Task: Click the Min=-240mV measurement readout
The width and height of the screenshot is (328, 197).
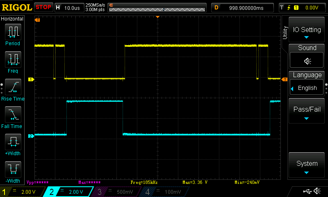Action: 247,182
